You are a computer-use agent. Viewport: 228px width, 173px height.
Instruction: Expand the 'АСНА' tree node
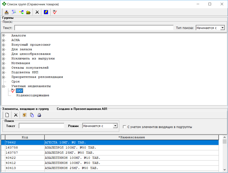coord(3,40)
